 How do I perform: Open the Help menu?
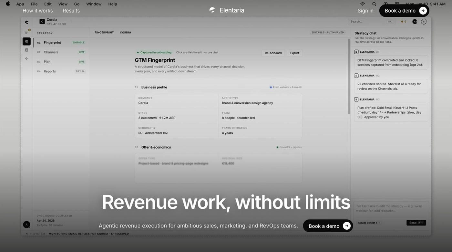point(113,4)
